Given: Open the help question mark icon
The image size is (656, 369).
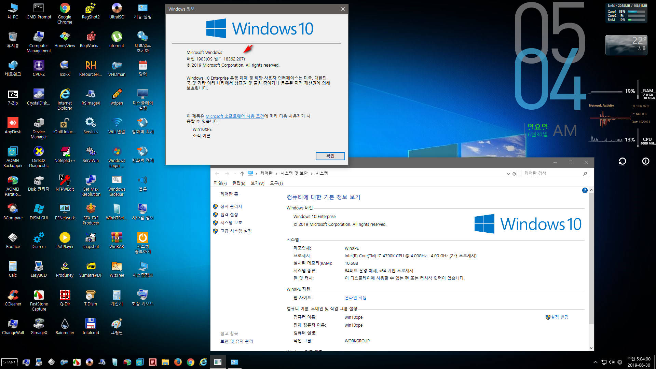Looking at the screenshot, I should (x=585, y=190).
